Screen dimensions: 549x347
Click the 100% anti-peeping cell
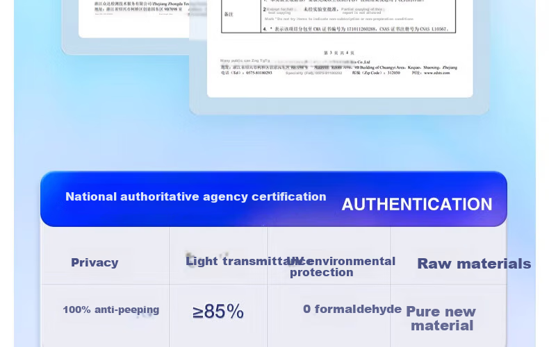pyautogui.click(x=111, y=310)
